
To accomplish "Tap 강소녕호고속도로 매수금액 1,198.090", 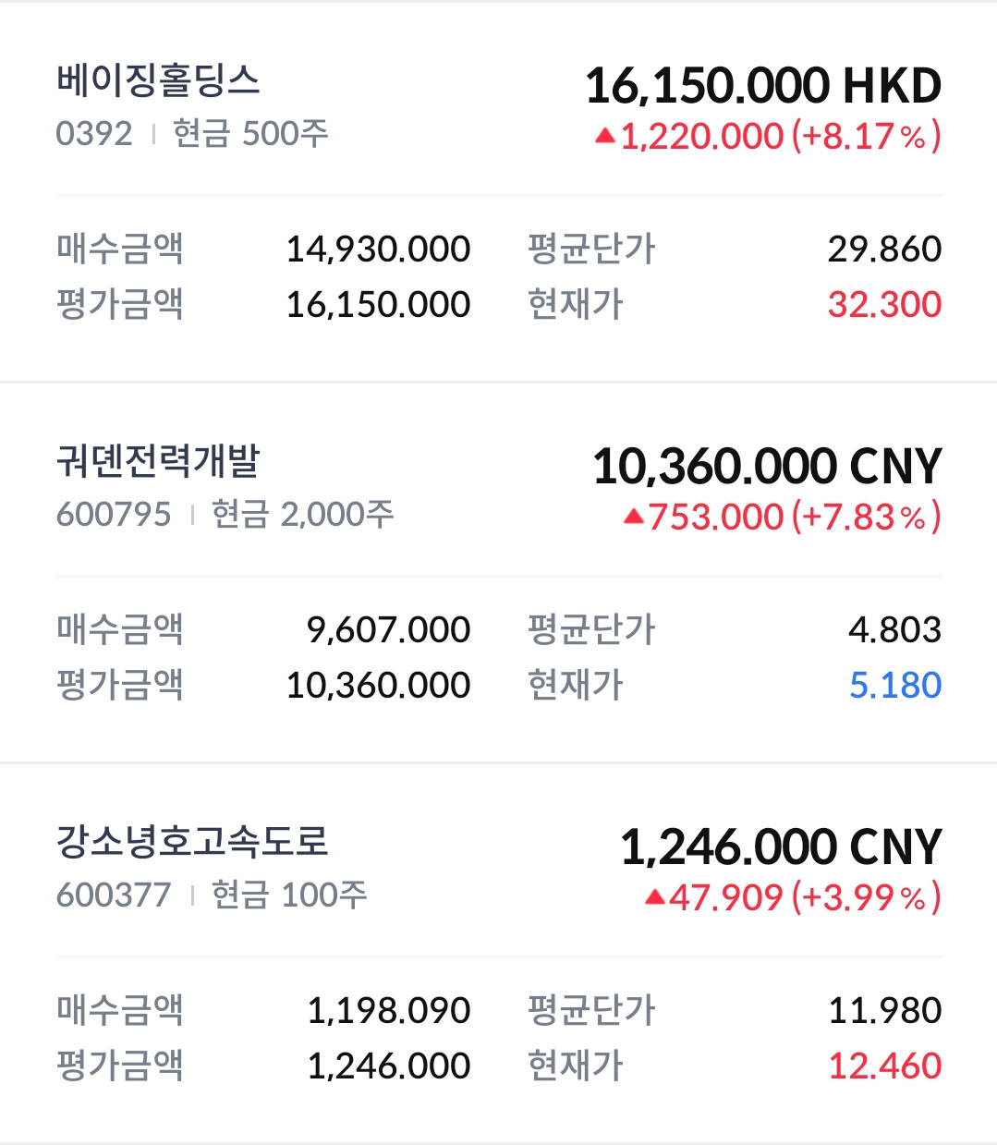I will click(388, 1011).
